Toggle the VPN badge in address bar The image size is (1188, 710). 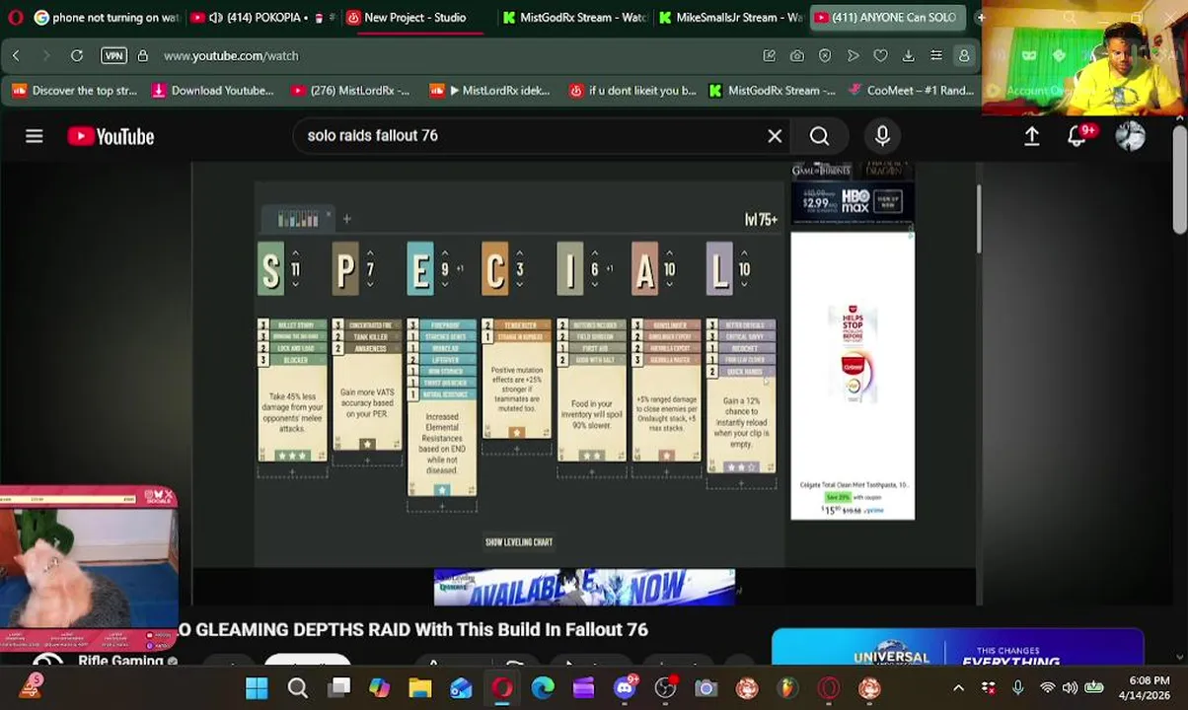[114, 56]
